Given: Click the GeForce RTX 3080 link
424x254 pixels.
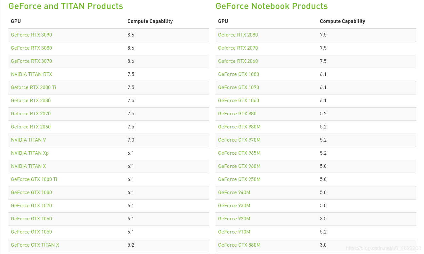Looking at the screenshot, I should (31, 48).
